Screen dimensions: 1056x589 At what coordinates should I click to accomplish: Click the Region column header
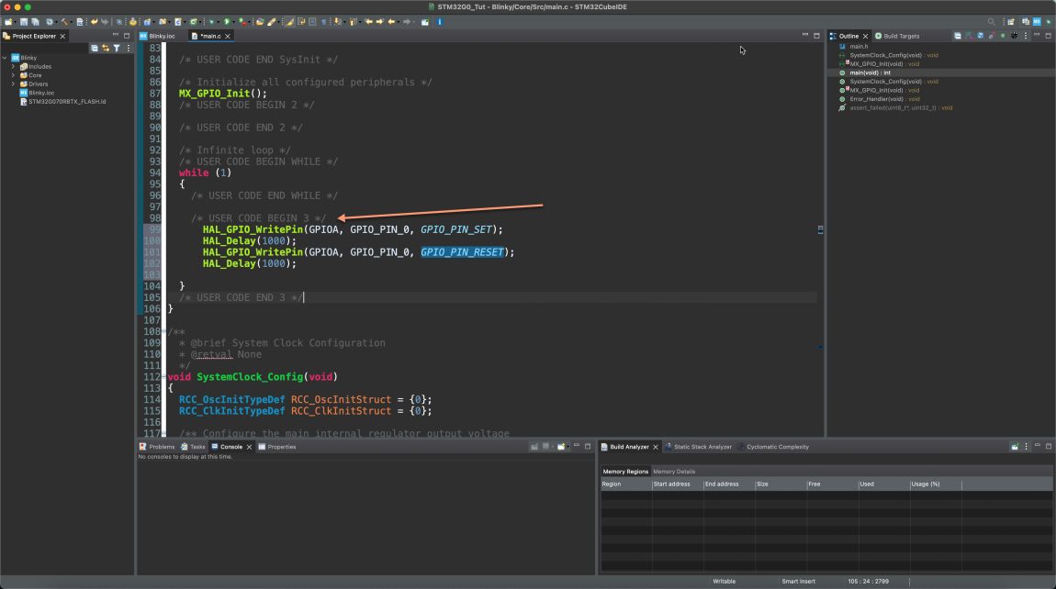pyautogui.click(x=626, y=484)
